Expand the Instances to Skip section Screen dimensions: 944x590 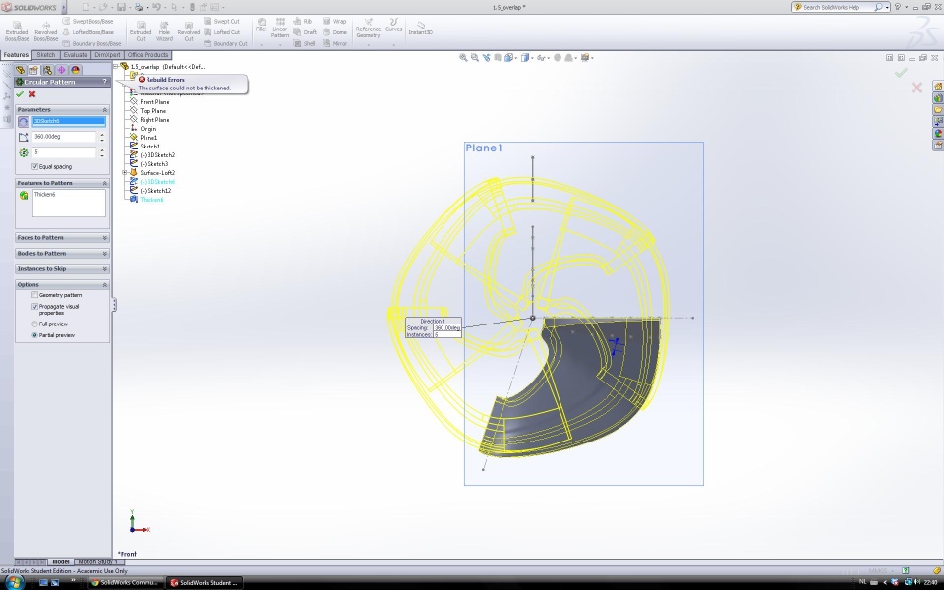tap(105, 269)
